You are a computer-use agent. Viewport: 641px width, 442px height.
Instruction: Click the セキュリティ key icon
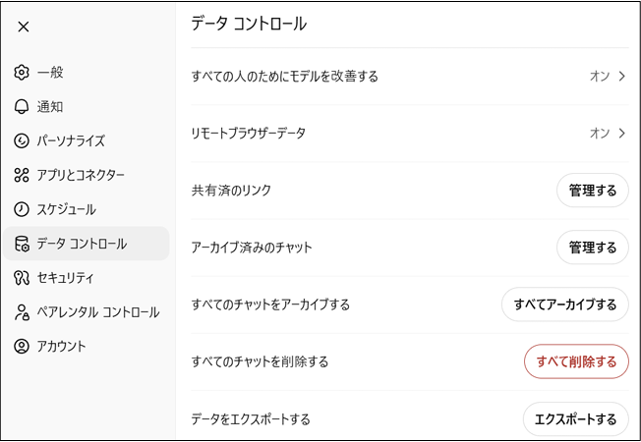pos(22,278)
